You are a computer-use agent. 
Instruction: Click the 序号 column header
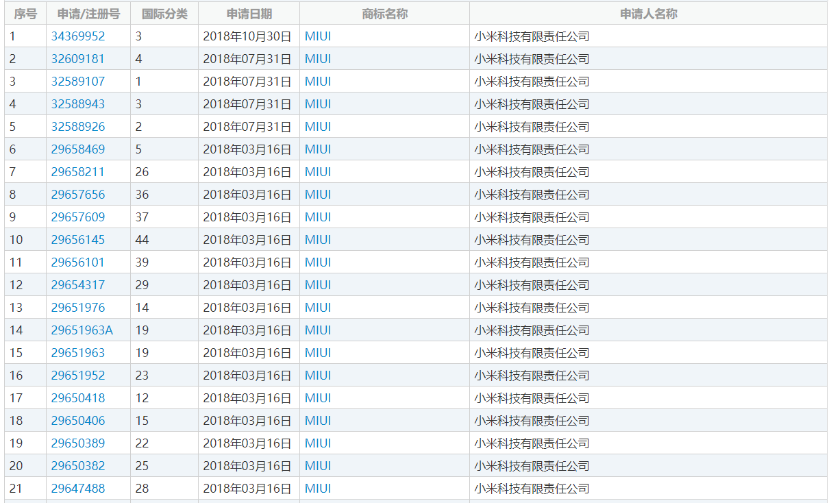(25, 14)
